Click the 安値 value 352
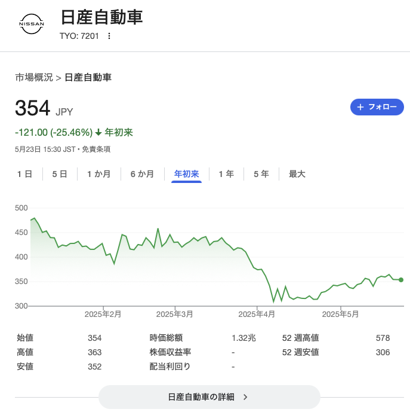Screen dimensions: 410x415 pyautogui.click(x=94, y=367)
